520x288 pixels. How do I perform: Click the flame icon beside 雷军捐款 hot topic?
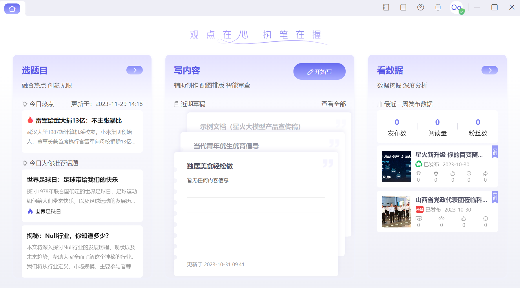pyautogui.click(x=30, y=120)
